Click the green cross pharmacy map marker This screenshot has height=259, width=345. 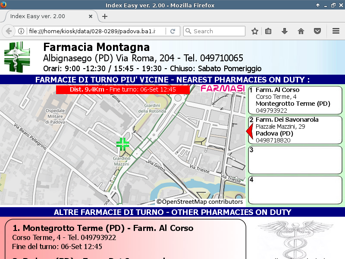(x=123, y=144)
